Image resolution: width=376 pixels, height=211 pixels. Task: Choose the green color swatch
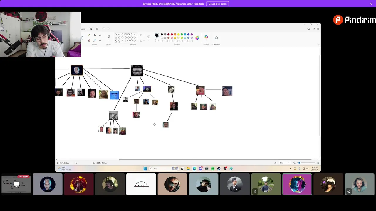coord(182,34)
